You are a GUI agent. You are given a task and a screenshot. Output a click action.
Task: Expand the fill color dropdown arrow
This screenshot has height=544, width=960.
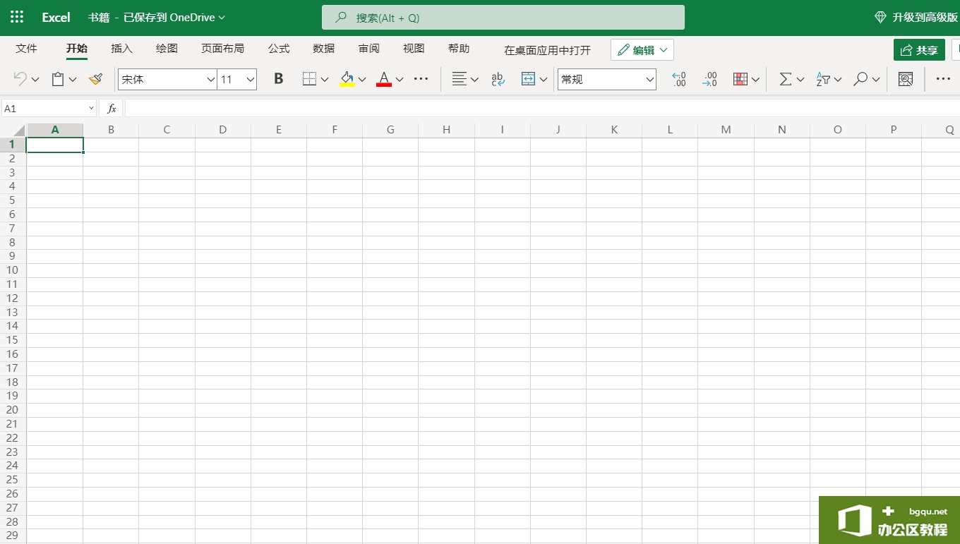coord(362,80)
